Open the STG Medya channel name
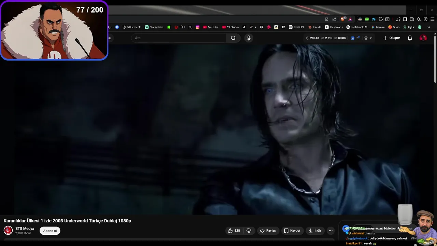Screen dimensions: 437x246 coord(25,229)
